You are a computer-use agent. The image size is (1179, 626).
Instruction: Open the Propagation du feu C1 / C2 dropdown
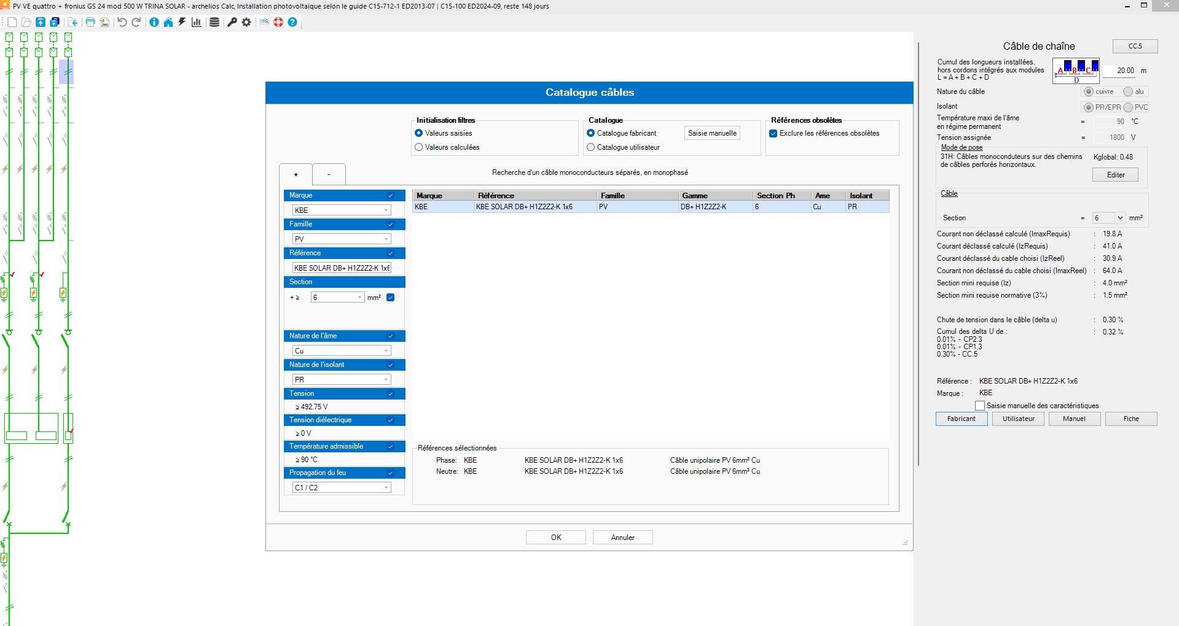click(x=342, y=487)
